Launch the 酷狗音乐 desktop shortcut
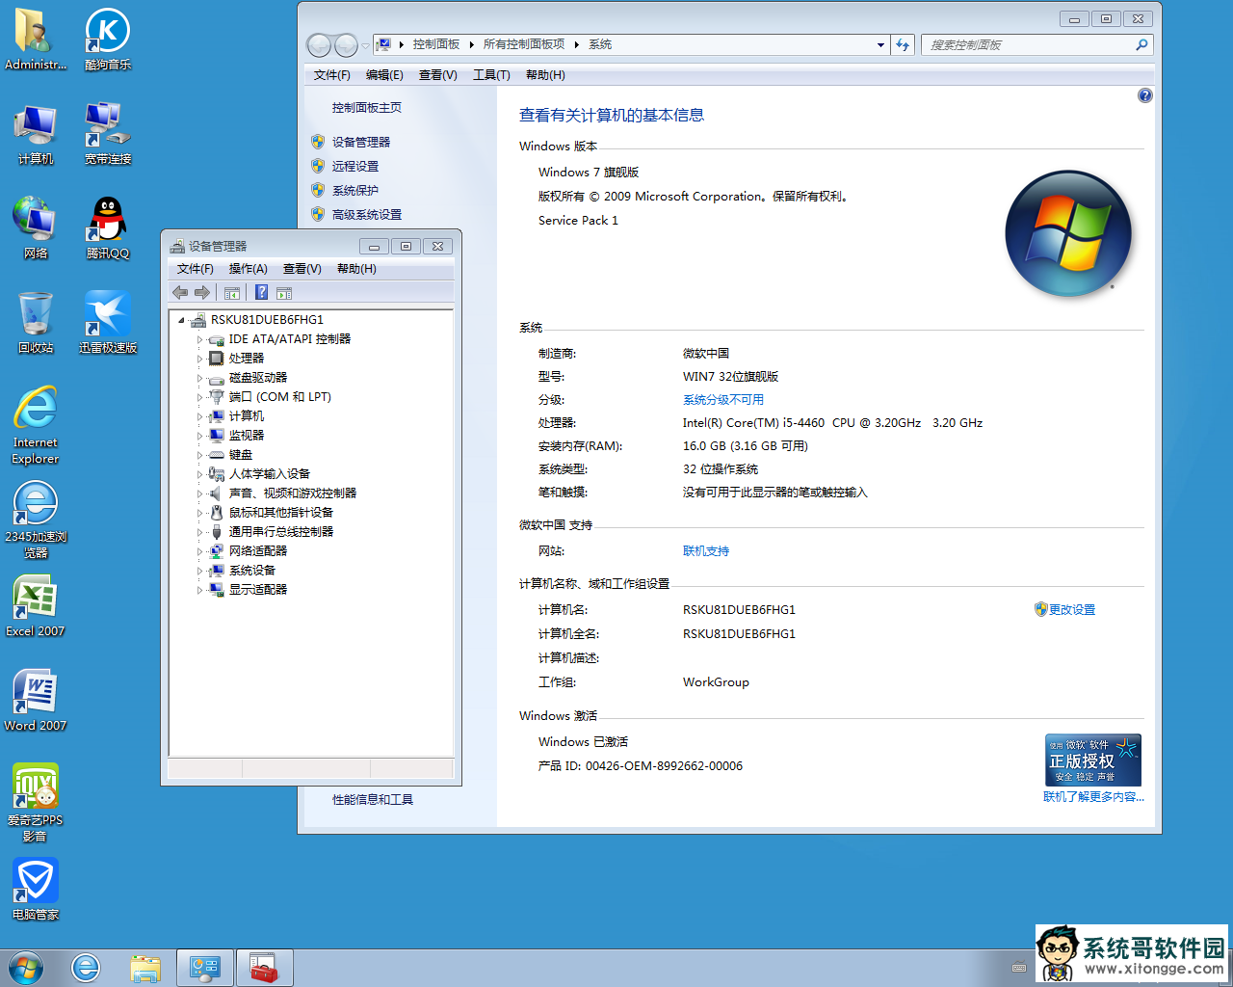This screenshot has width=1233, height=987. [108, 39]
